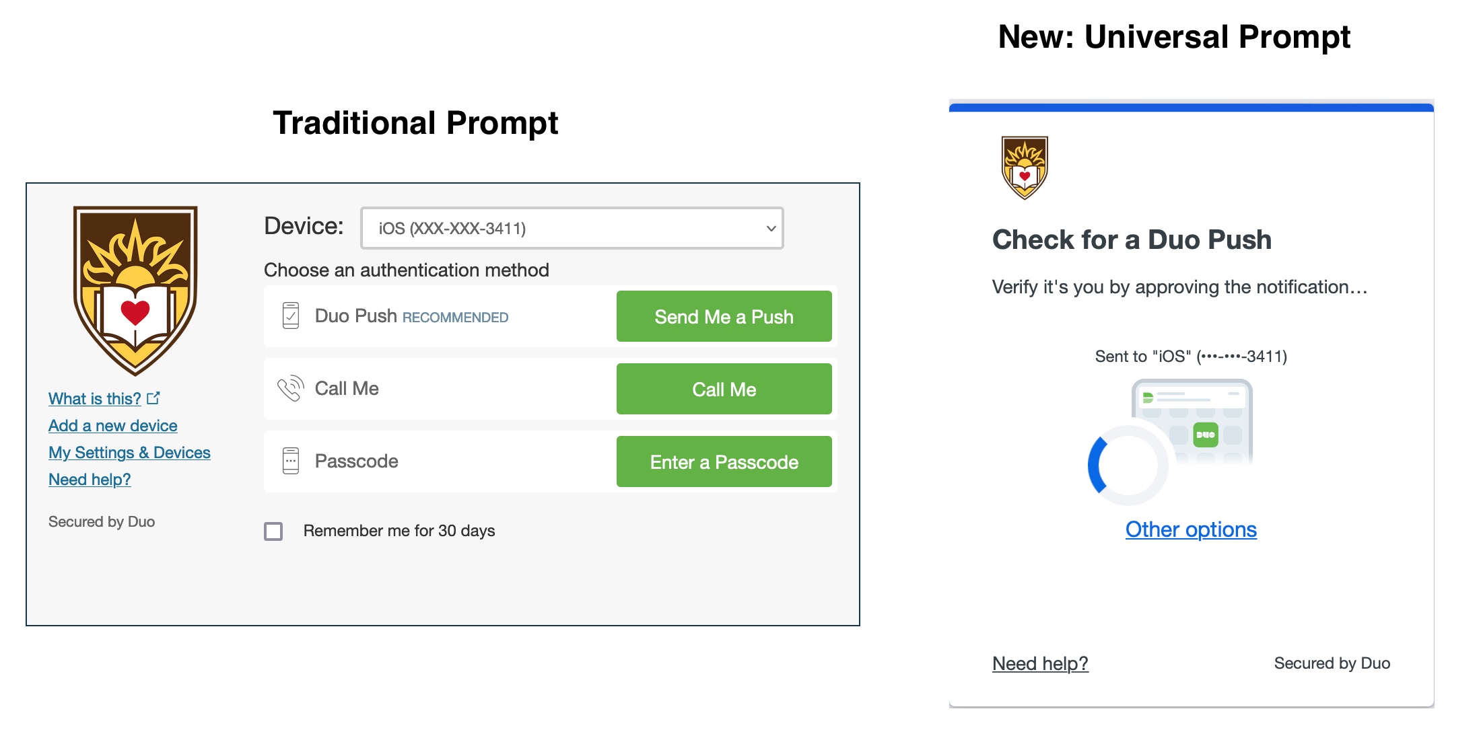Click the large university shield logo
Screen dimensions: 1481x740
point(135,291)
